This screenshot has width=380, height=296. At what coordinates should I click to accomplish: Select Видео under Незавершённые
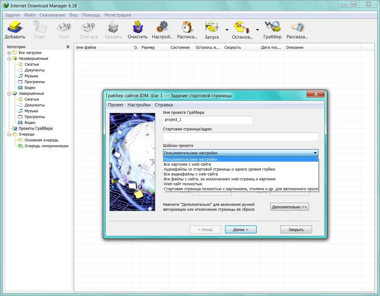pyautogui.click(x=30, y=88)
